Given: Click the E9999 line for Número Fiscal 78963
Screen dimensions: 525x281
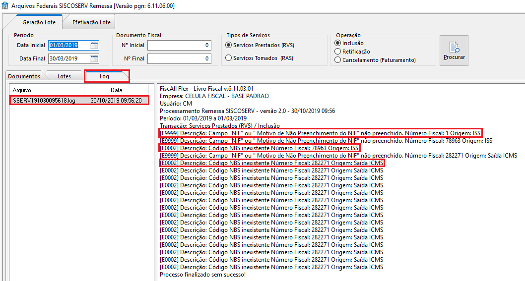Looking at the screenshot, I should [x=326, y=141].
